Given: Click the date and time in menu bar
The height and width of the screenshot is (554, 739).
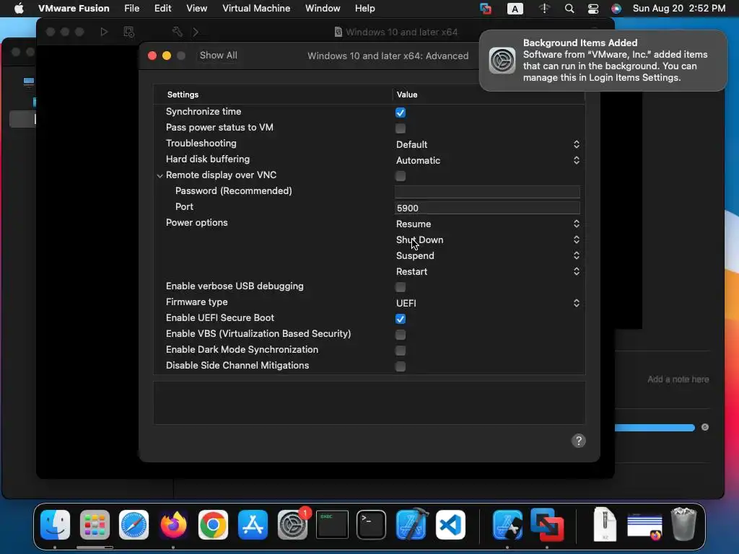Looking at the screenshot, I should coord(678,9).
